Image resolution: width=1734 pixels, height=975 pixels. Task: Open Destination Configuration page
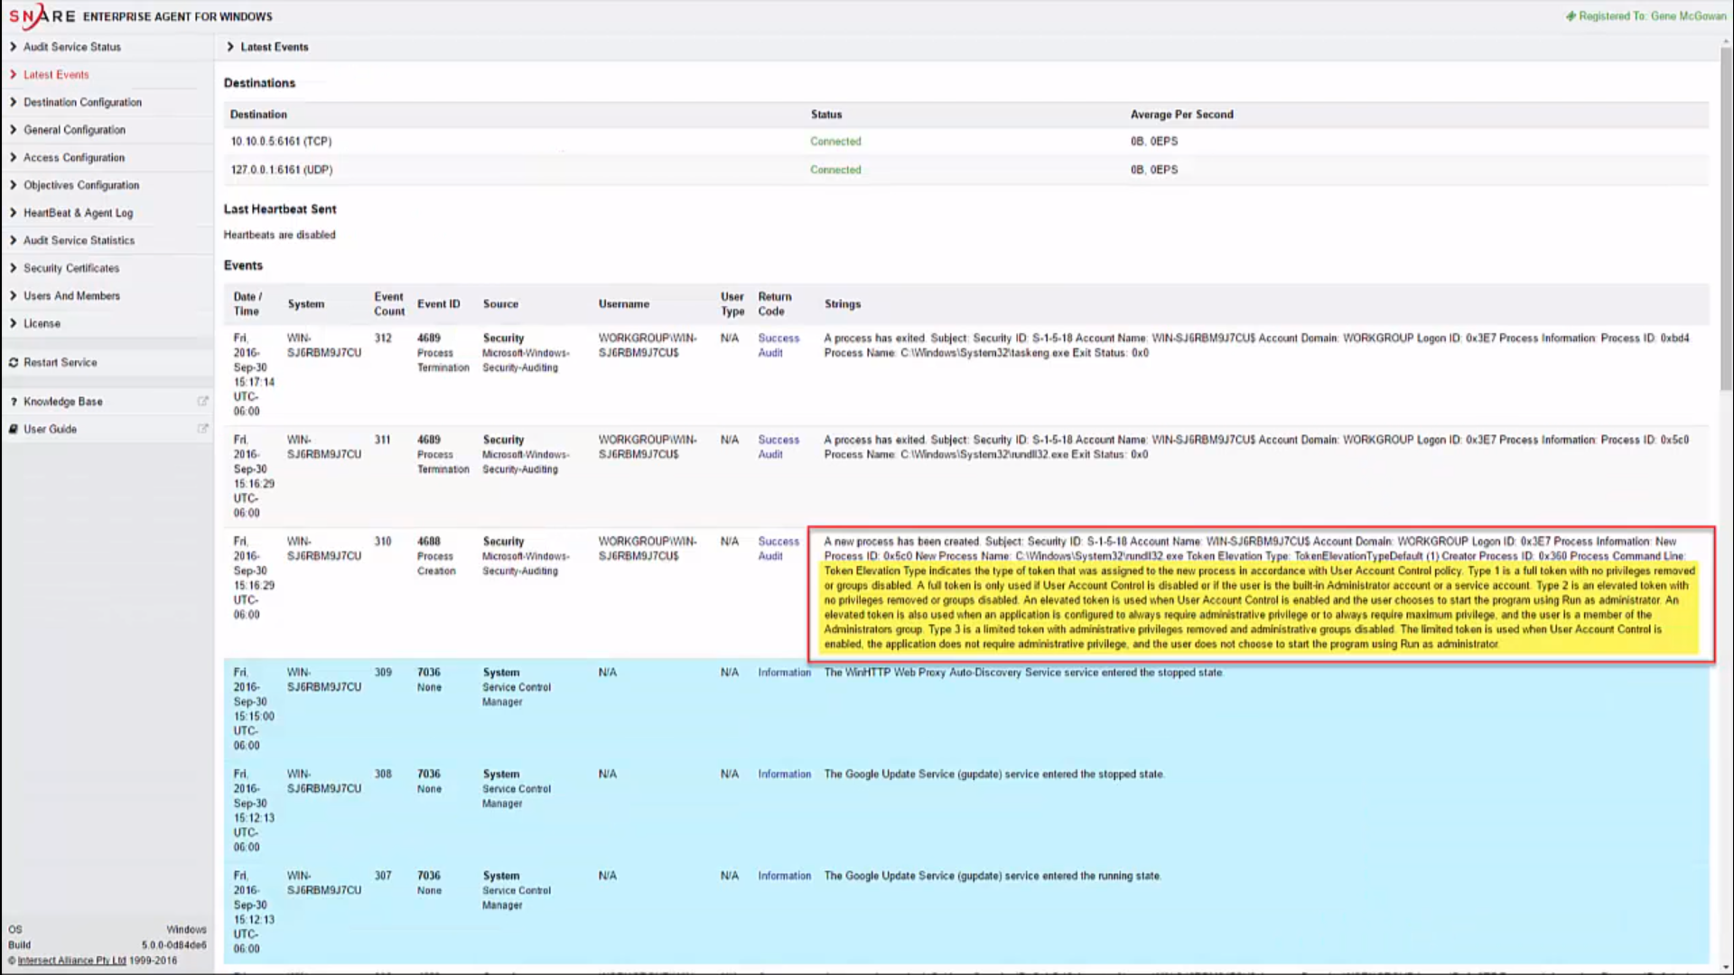point(82,103)
